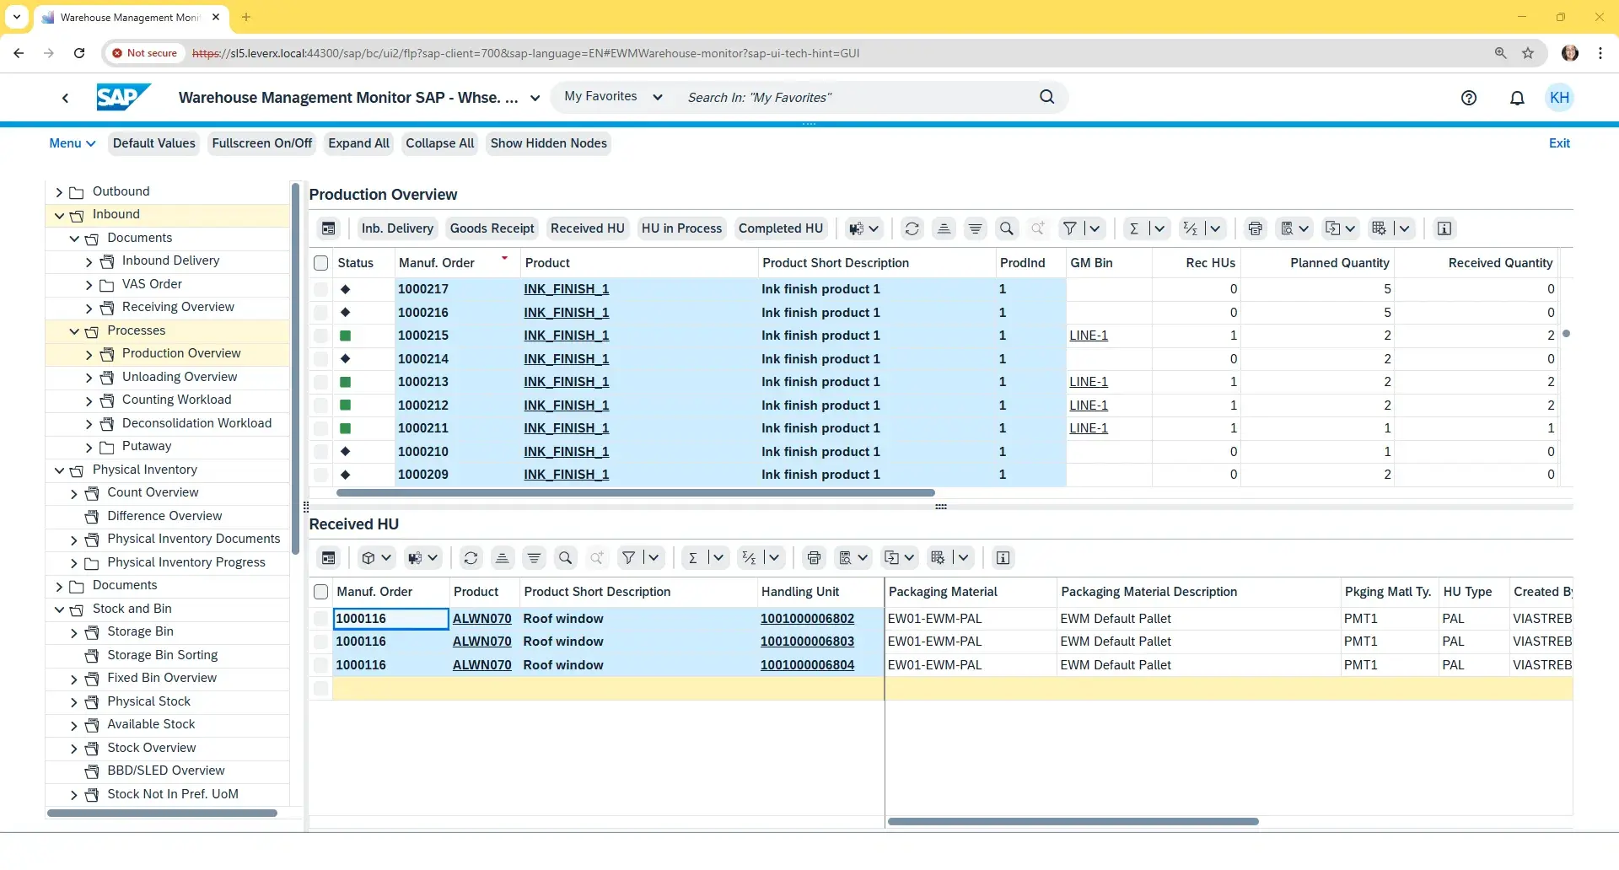The height and width of the screenshot is (870, 1619).
Task: Print the Received HU list
Action: [814, 558]
